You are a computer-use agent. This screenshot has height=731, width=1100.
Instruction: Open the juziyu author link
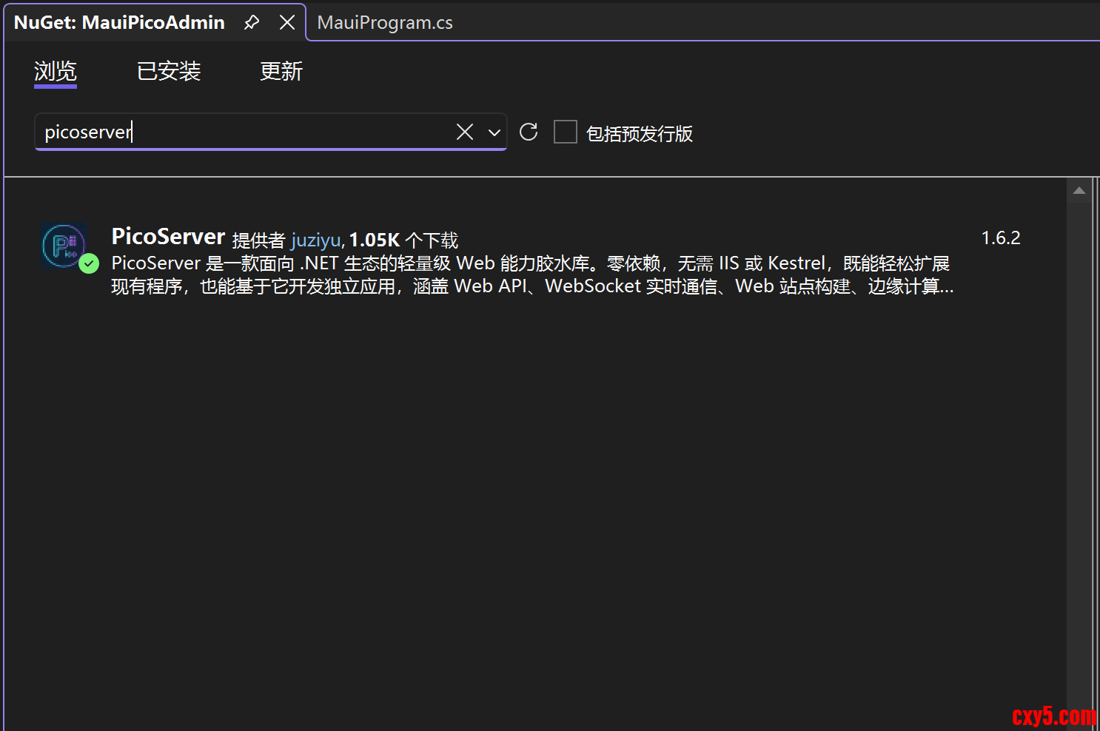tap(316, 240)
